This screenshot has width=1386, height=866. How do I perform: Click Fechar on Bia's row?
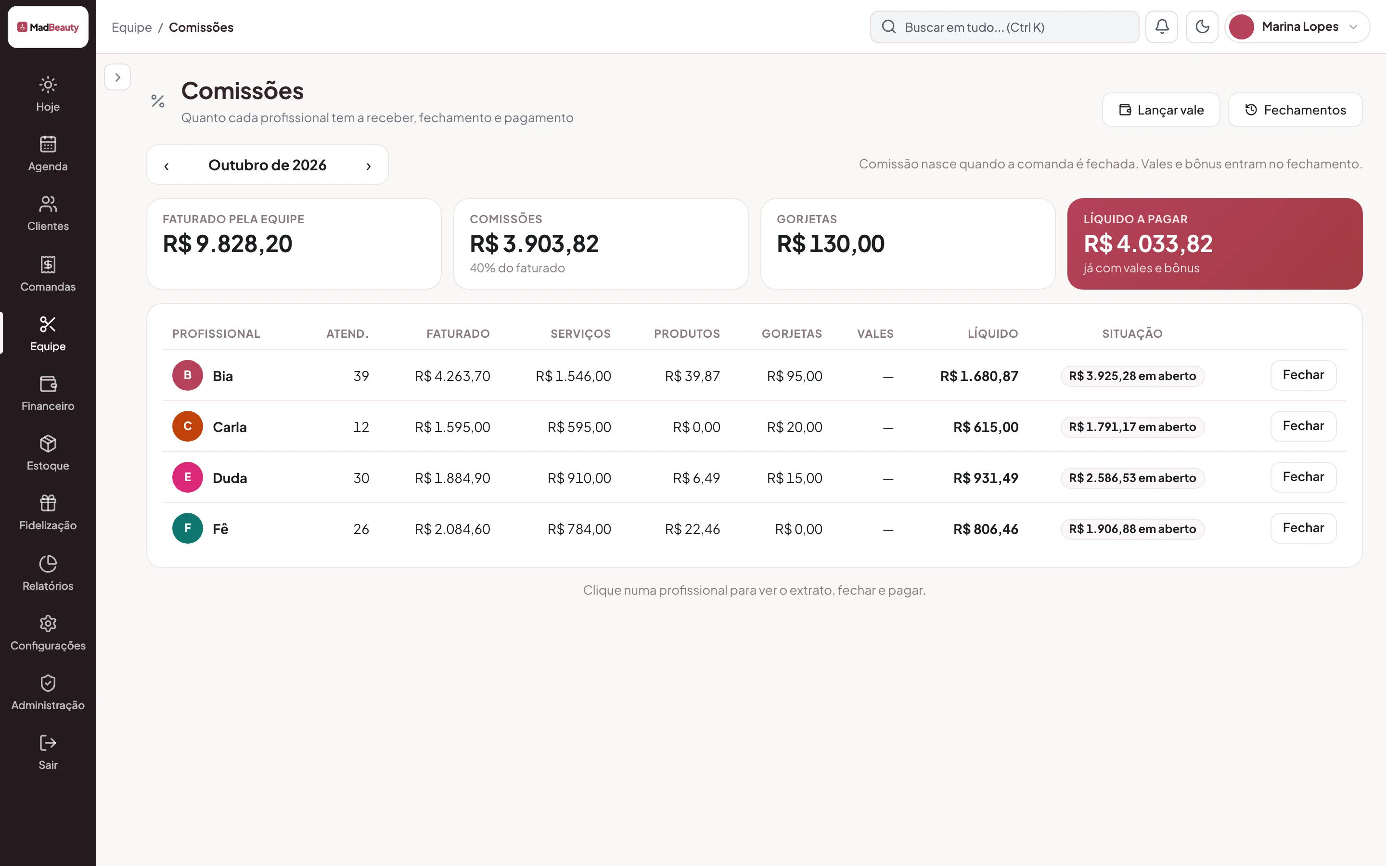click(x=1303, y=375)
